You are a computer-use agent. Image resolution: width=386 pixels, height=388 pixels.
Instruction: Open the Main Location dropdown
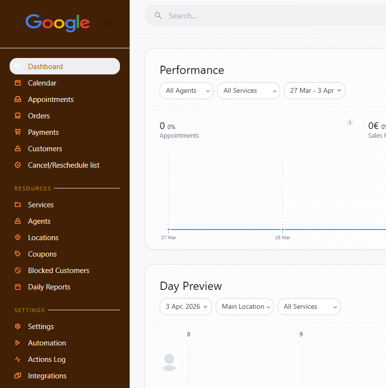pos(245,306)
